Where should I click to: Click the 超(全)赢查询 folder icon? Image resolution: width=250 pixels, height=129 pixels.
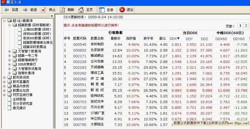click(x=9, y=20)
